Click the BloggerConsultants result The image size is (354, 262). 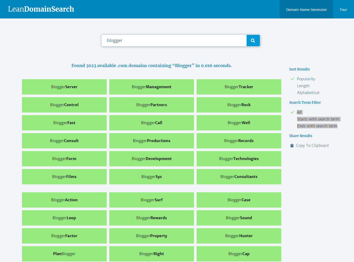[239, 177]
